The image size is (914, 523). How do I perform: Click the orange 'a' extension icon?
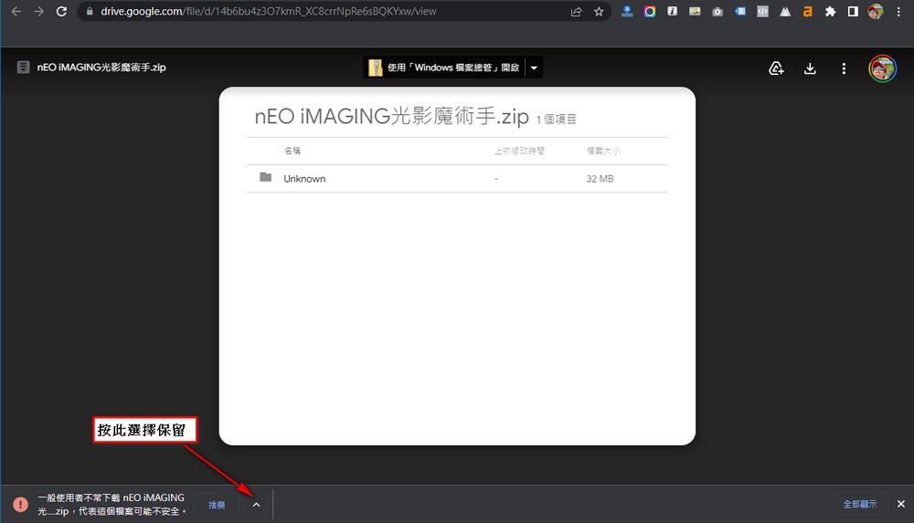point(807,12)
